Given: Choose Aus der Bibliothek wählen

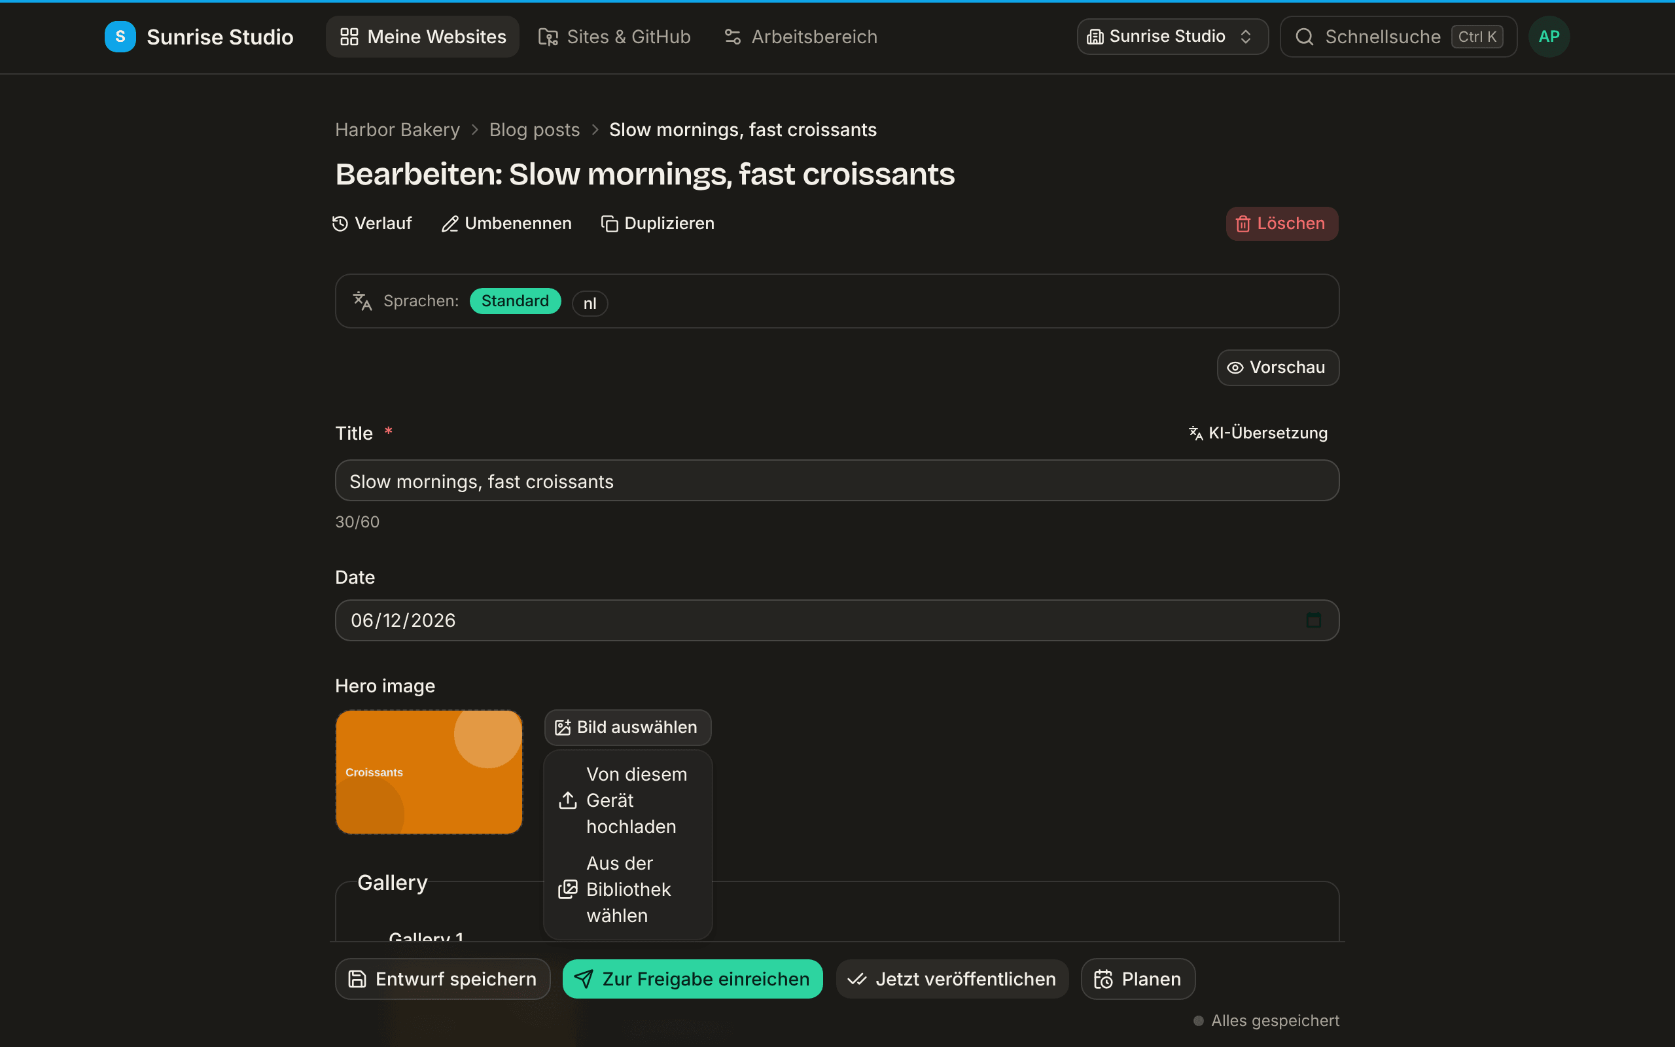Looking at the screenshot, I should pyautogui.click(x=627, y=889).
